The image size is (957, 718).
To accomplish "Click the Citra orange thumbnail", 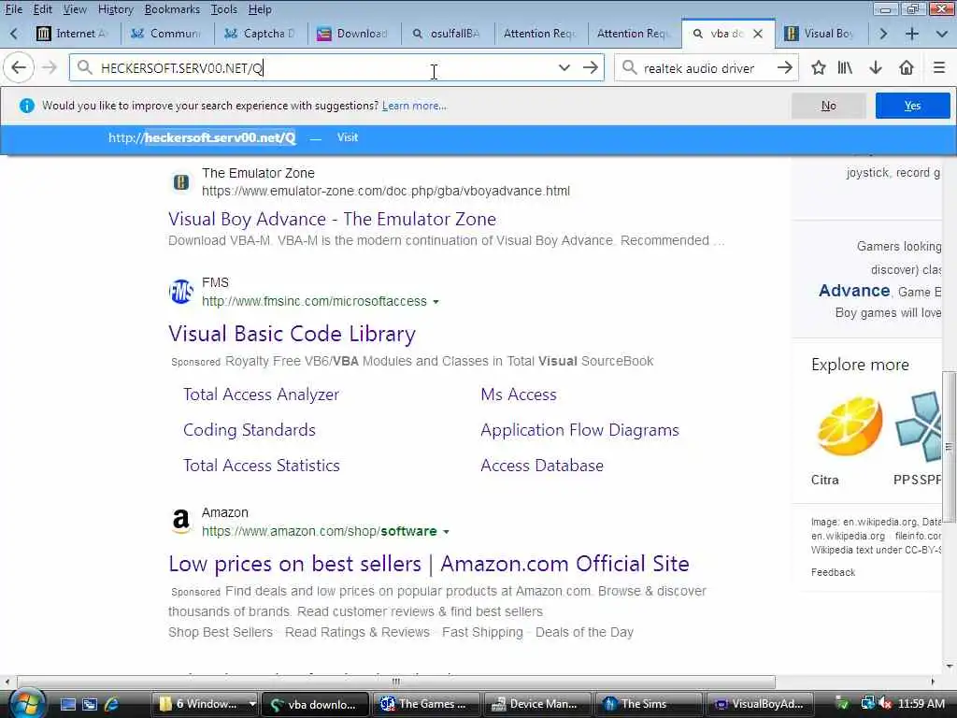I will (850, 426).
